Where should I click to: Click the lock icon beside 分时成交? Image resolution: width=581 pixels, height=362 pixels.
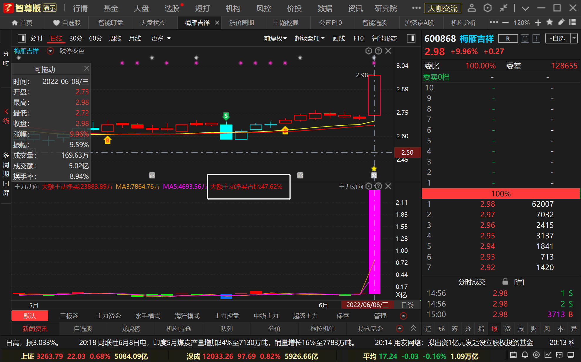[505, 282]
